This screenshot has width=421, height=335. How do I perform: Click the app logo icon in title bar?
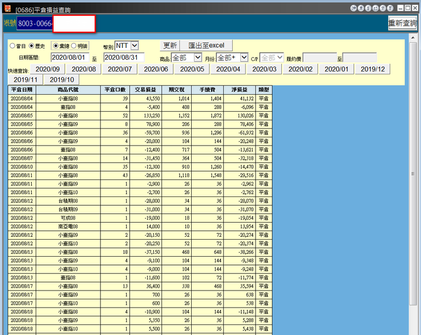[8, 9]
